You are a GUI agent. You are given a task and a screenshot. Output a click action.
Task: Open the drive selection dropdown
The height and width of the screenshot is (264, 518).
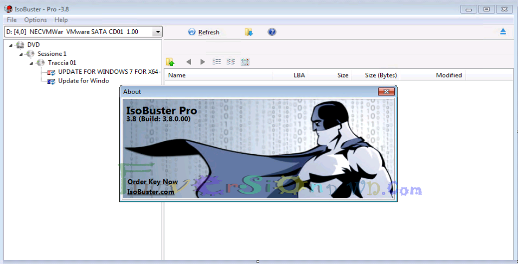click(x=158, y=32)
